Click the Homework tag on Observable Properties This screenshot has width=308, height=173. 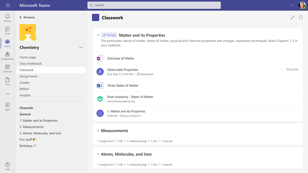145,74
